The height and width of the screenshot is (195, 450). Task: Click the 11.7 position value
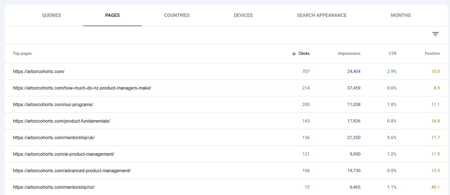point(436,138)
